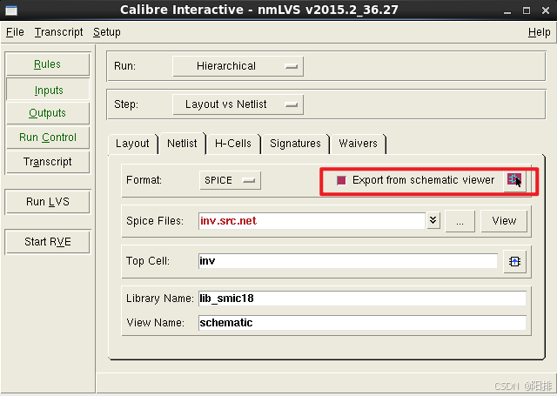
Task: Expand the Spice Files history arrow
Action: pos(433,220)
